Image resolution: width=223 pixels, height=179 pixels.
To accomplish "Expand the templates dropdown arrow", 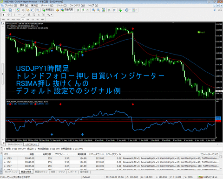I will (x=137, y=10).
